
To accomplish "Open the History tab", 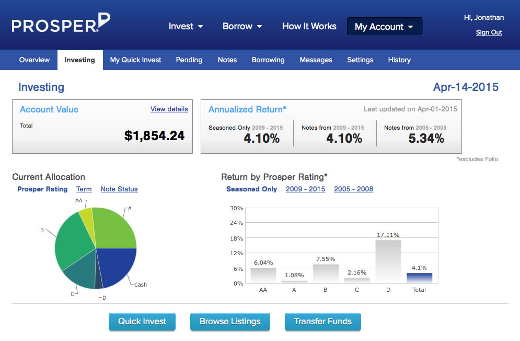I will tap(399, 60).
